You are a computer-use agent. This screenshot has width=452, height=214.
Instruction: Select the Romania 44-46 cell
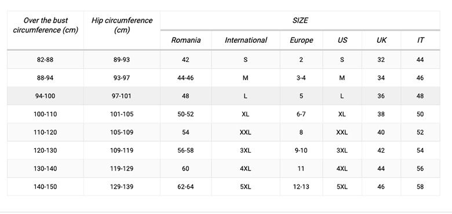(185, 78)
